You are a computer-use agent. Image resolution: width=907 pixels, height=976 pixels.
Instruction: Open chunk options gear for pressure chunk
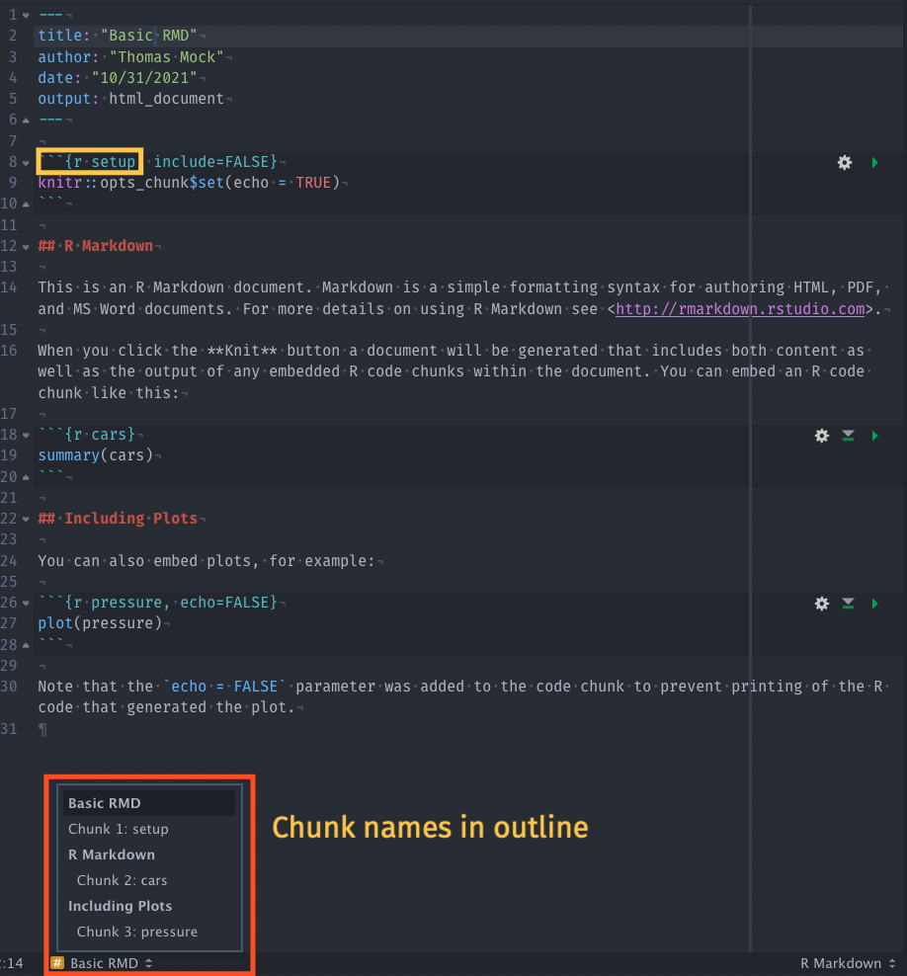(822, 604)
